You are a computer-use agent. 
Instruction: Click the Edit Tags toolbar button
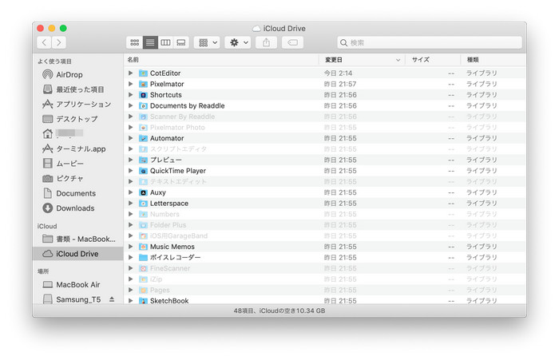[292, 42]
